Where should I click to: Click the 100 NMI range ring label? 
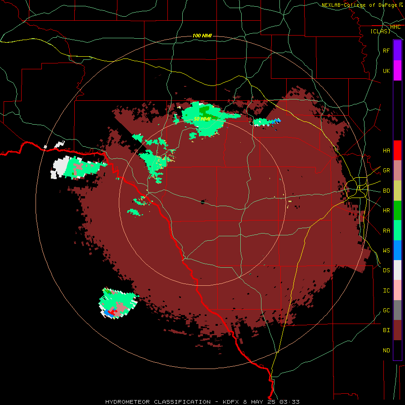point(202,36)
